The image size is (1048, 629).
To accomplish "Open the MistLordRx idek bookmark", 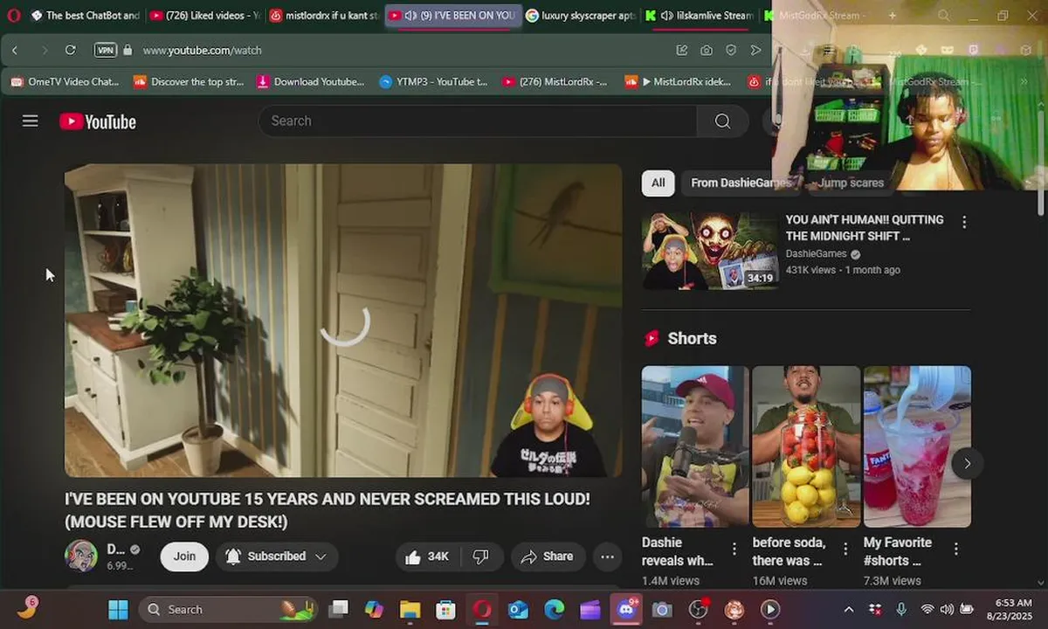I will click(x=679, y=82).
